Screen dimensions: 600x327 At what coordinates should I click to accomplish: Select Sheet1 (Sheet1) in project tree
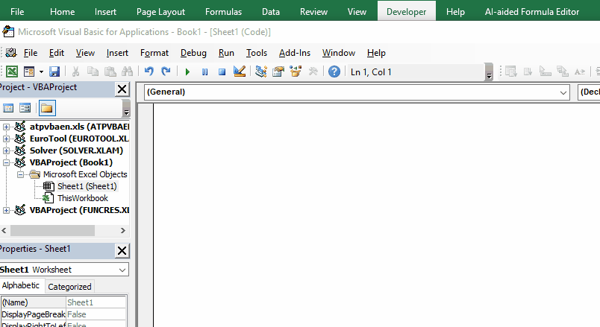pyautogui.click(x=87, y=186)
